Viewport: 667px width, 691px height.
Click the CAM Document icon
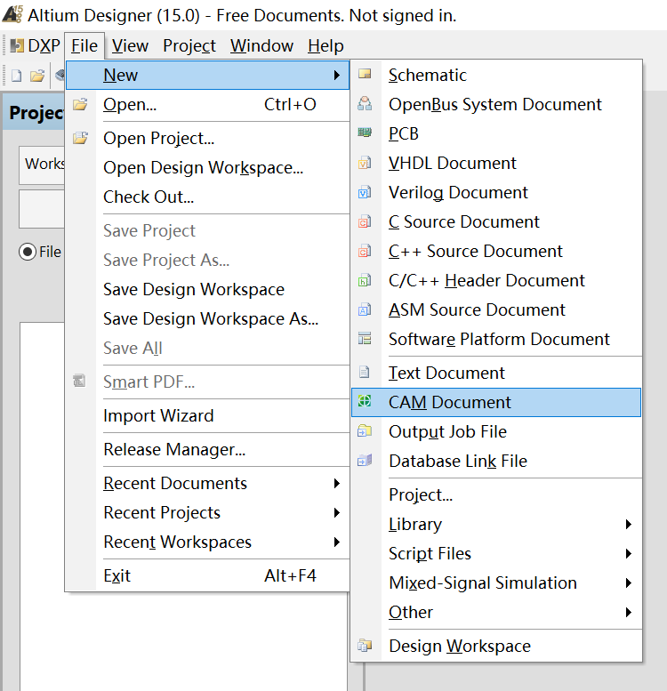(x=365, y=401)
